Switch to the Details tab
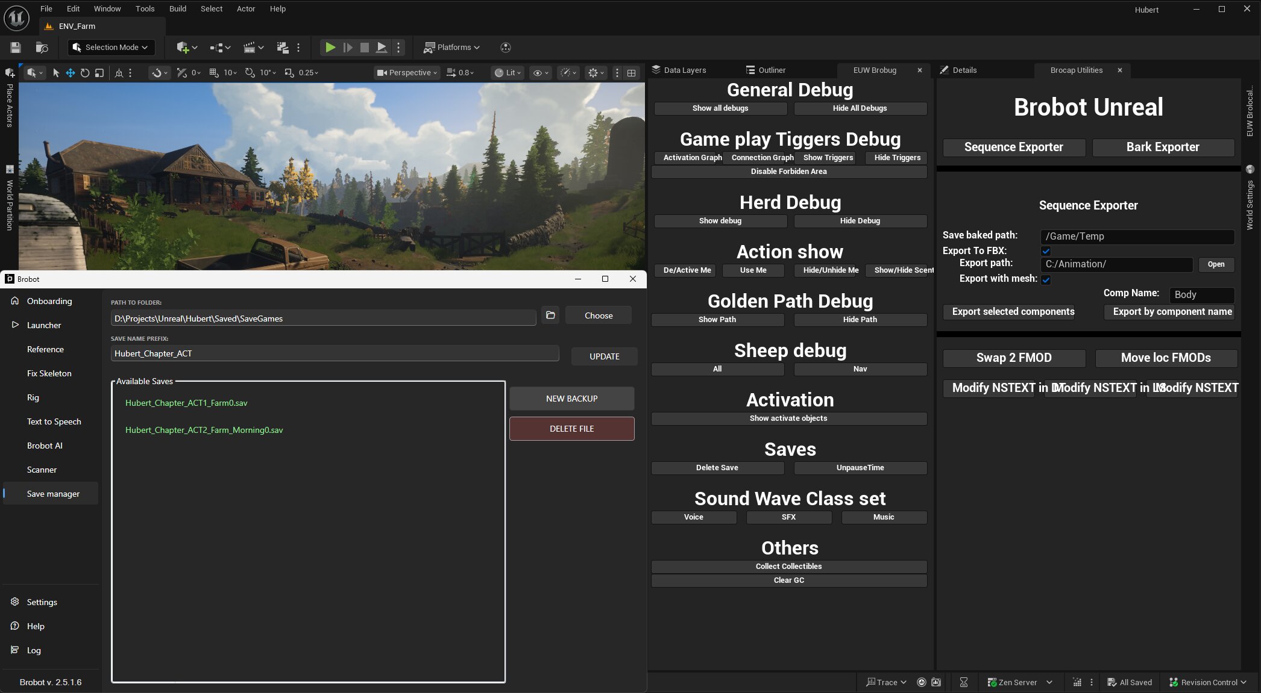Screen dimensions: 1261x693 (958, 70)
